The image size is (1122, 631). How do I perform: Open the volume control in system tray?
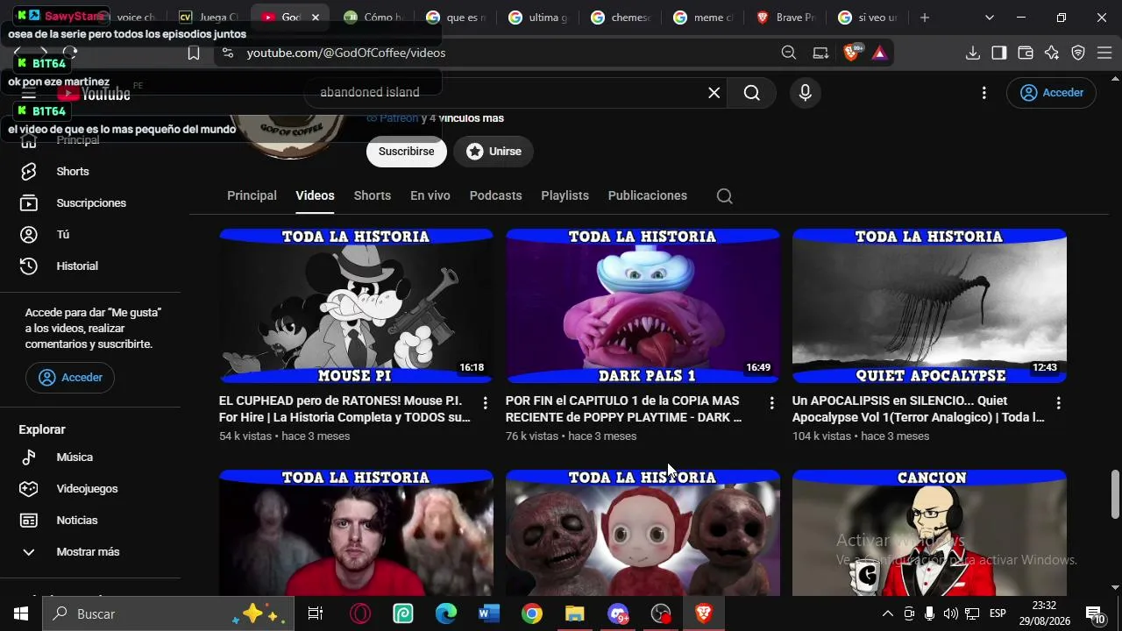[951, 613]
